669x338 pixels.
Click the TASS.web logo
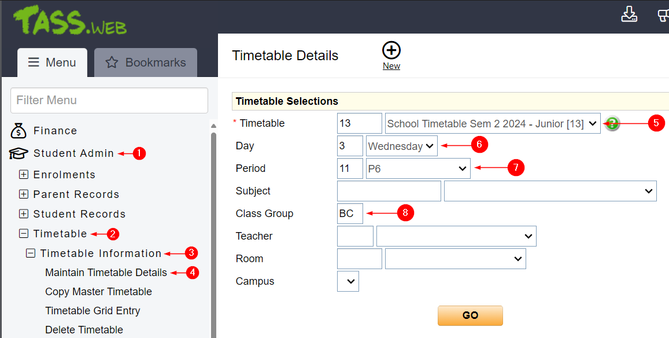tap(70, 21)
